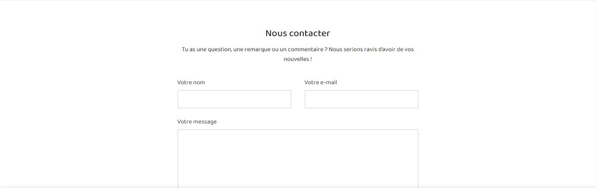Viewport: 596px width, 190px height.
Task: Click the intro line starting with Tu as une question
Action: click(x=298, y=49)
